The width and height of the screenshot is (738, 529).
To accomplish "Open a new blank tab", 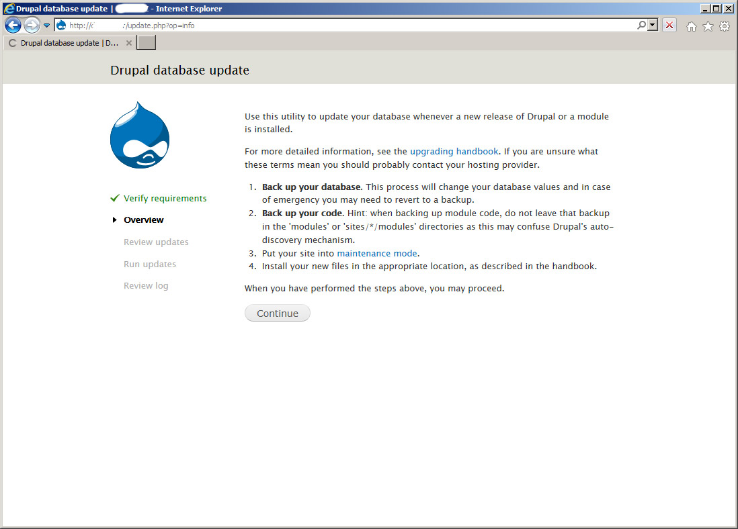I will pyautogui.click(x=147, y=43).
